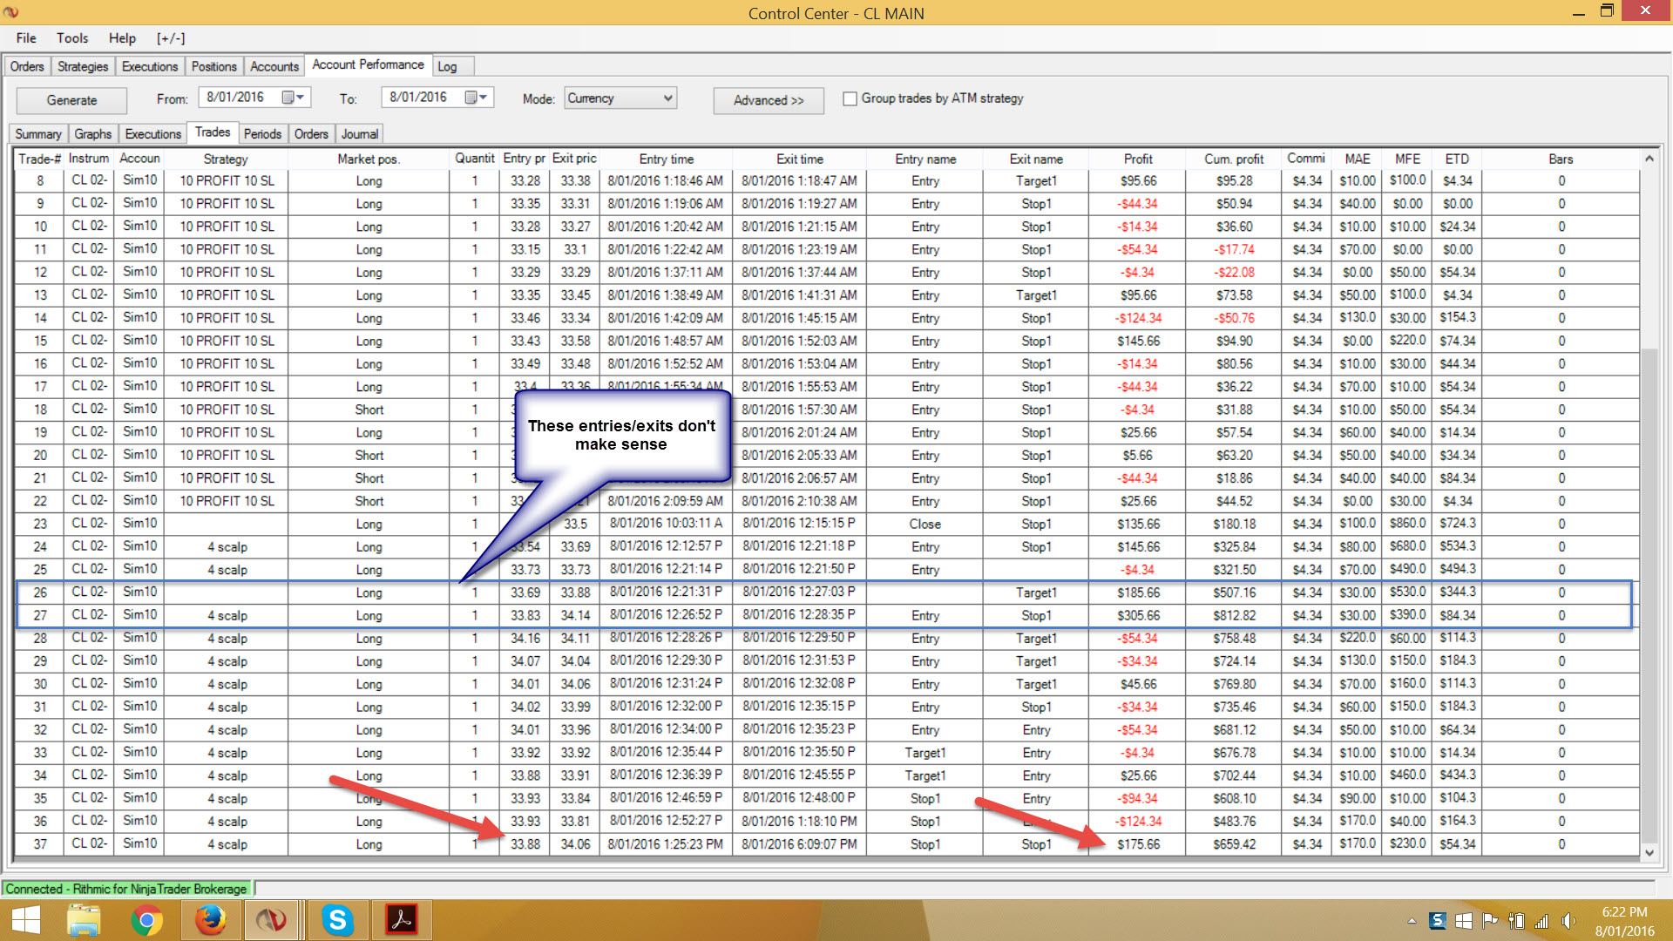The image size is (1673, 941).
Task: Open the To date calendar picker
Action: coord(475,98)
